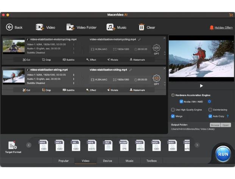Crop the skiing video
This screenshot has height=179, width=235.
[x=46, y=90]
